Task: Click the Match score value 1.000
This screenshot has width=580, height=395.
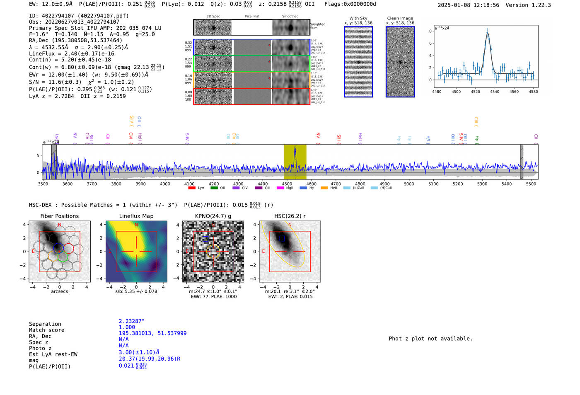Action: coord(127,327)
